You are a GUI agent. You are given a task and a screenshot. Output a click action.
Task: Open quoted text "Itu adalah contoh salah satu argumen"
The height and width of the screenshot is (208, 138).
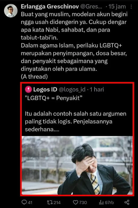pos(76,114)
